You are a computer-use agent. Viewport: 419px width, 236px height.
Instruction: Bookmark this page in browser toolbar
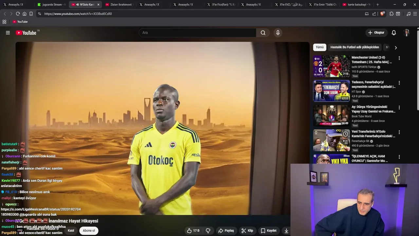tap(31, 14)
